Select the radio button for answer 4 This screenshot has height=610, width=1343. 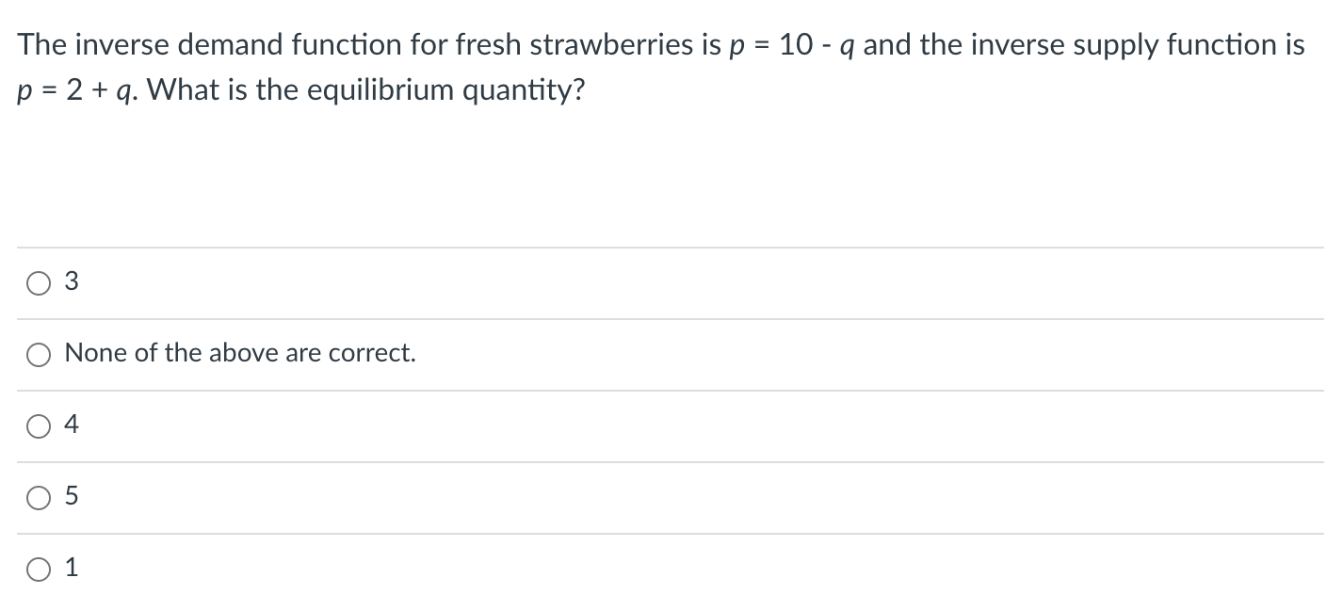pos(39,425)
